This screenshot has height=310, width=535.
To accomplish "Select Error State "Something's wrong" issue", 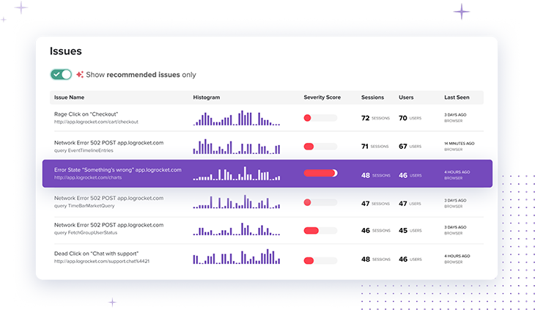I will (267, 174).
